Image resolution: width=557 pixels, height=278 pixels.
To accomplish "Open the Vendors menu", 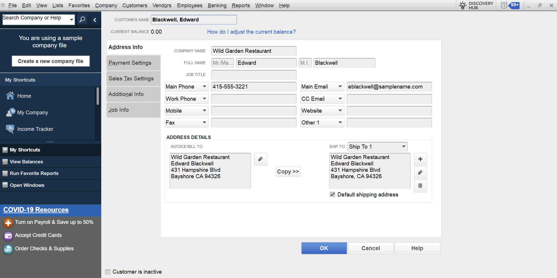I will (x=162, y=5).
